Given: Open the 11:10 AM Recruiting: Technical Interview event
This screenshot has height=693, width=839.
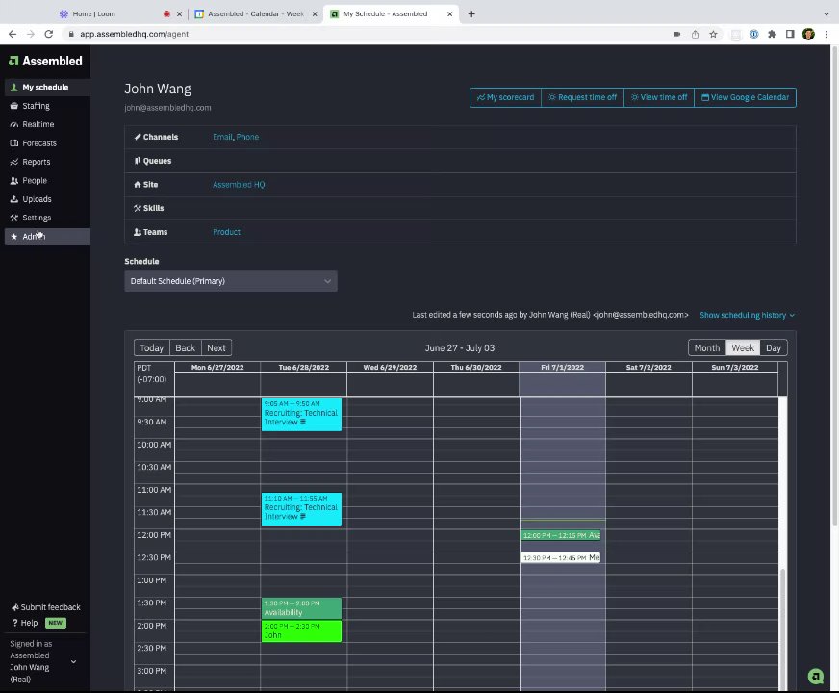Looking at the screenshot, I should click(x=301, y=508).
